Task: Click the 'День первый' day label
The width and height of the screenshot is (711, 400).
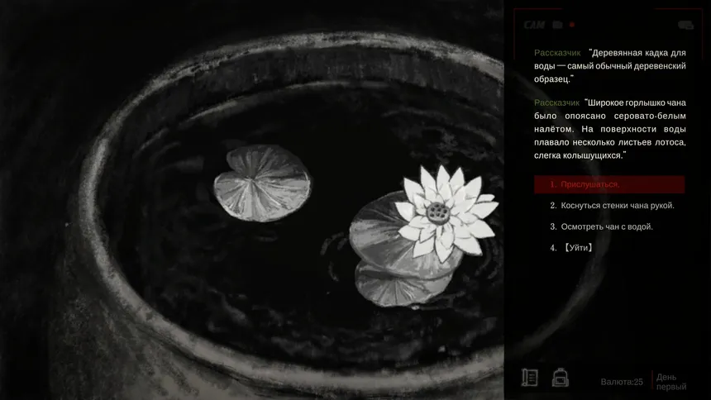Action: pyautogui.click(x=671, y=382)
